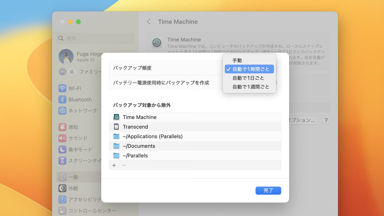Open the 外観 appearance icon
This screenshot has height=216, width=384.
(x=62, y=188)
